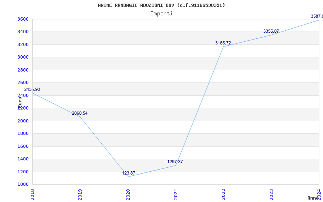Select the 2060.54 data label
This screenshot has width=323, height=202.
(x=80, y=113)
